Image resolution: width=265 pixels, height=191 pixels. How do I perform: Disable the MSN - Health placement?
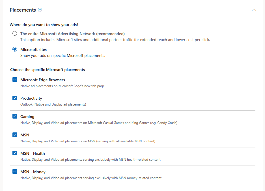coord(14,153)
